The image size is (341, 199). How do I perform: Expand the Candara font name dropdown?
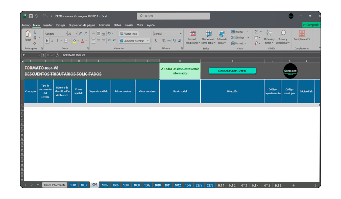(66, 34)
